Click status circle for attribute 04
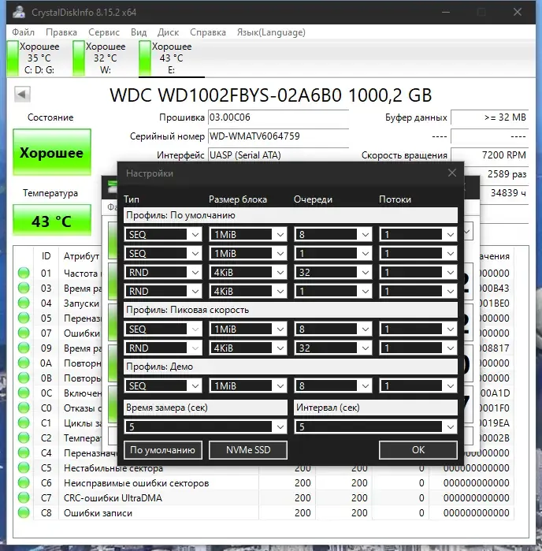This screenshot has height=551, width=542. tap(24, 303)
